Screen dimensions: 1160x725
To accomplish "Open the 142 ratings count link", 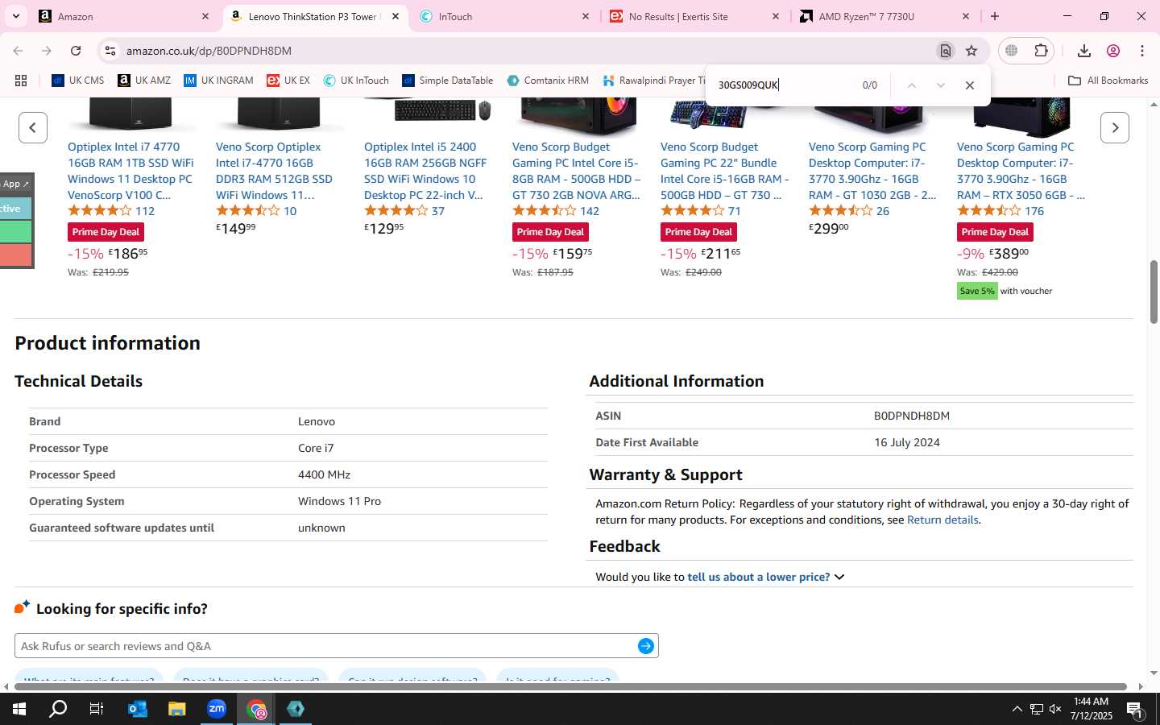I will [590, 211].
